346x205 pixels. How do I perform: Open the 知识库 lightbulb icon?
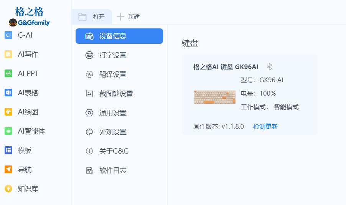[x=8, y=188]
